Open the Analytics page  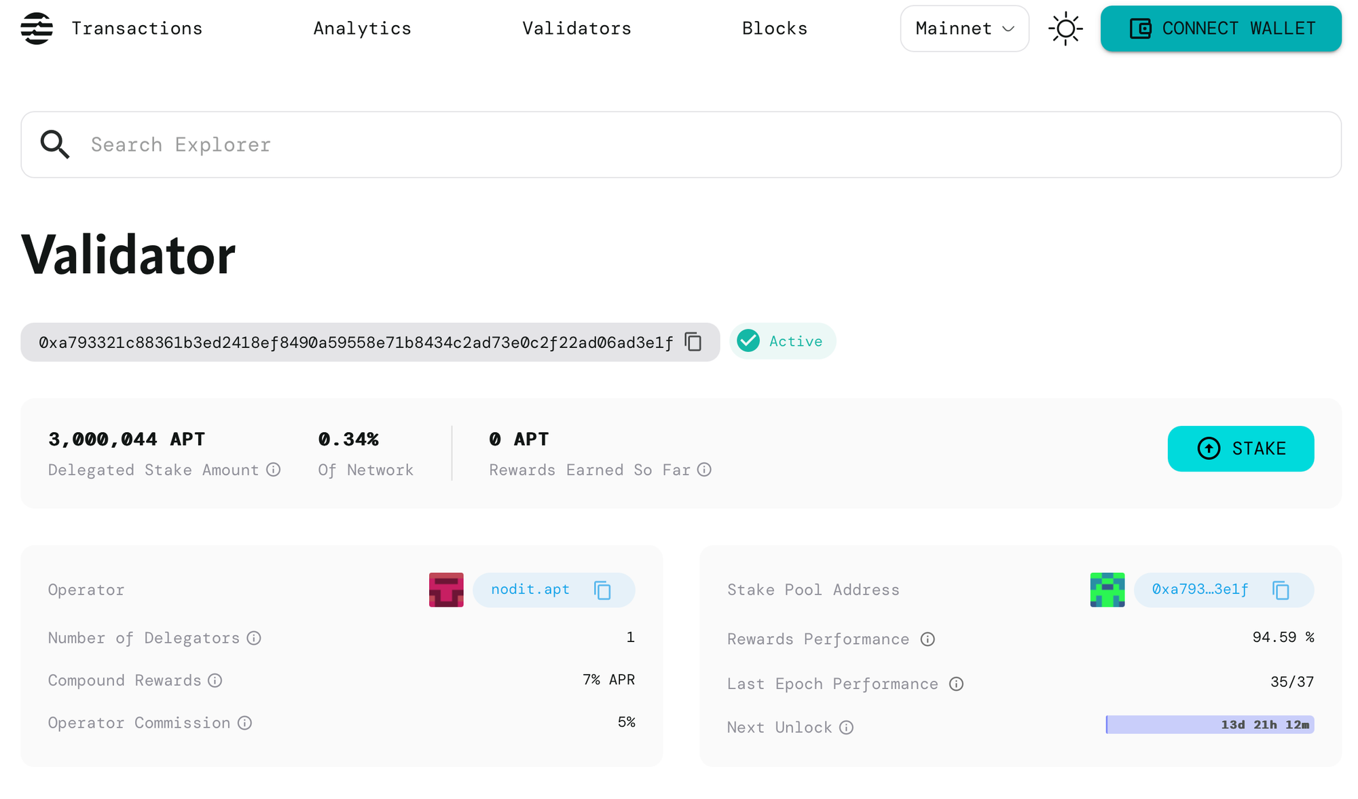coord(362,29)
